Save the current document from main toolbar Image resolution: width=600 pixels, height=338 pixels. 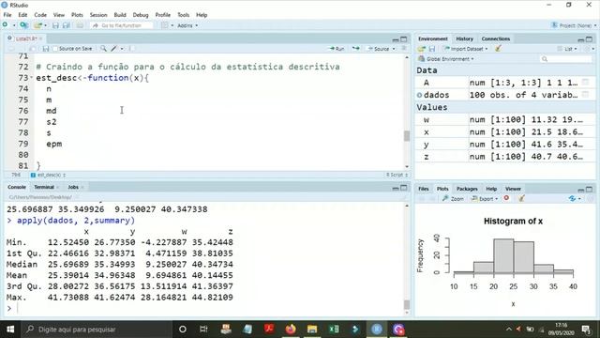click(55, 25)
